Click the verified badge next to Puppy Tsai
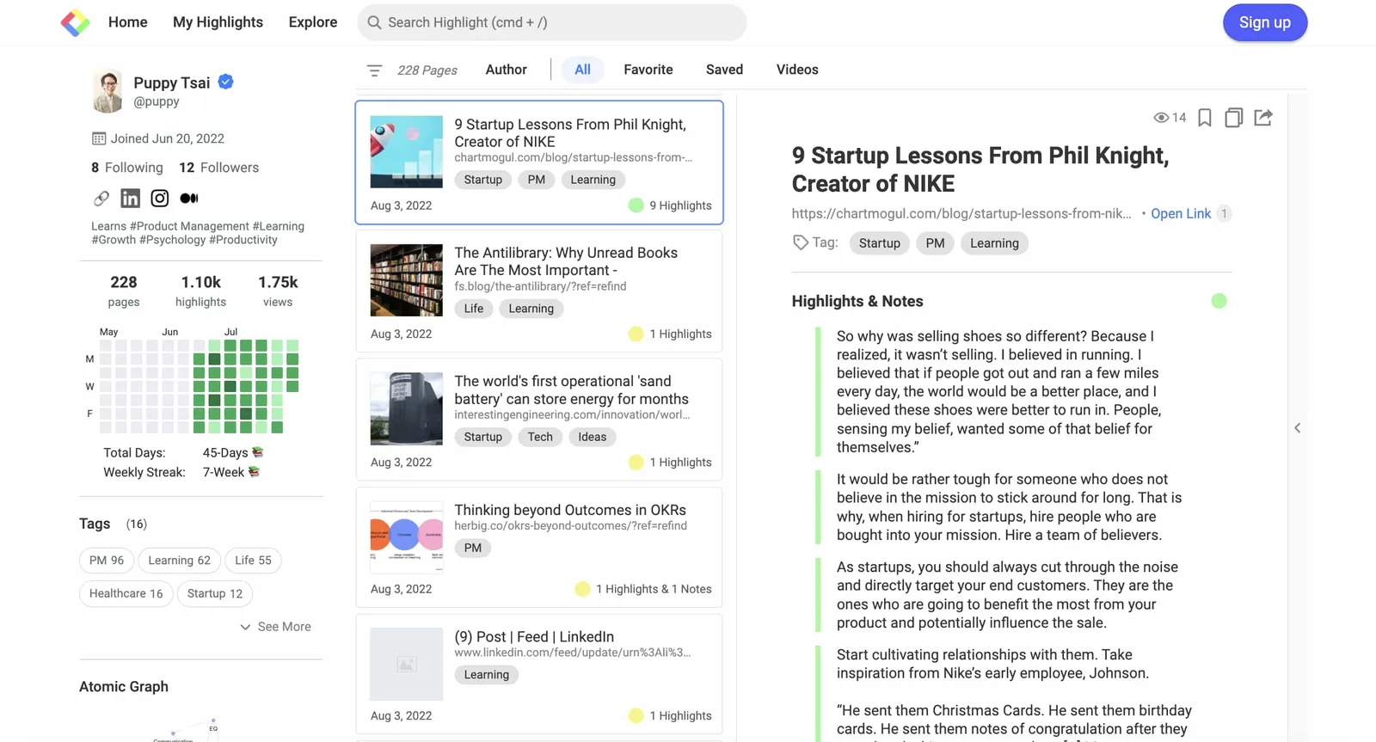Screen dimensions: 1376x742 click(x=225, y=83)
